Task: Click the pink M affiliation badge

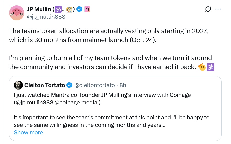Action: click(x=87, y=9)
